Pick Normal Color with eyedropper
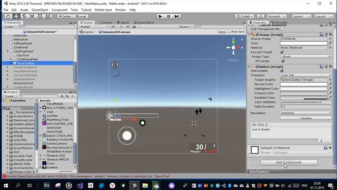The height and width of the screenshot is (190, 337). [x=330, y=84]
